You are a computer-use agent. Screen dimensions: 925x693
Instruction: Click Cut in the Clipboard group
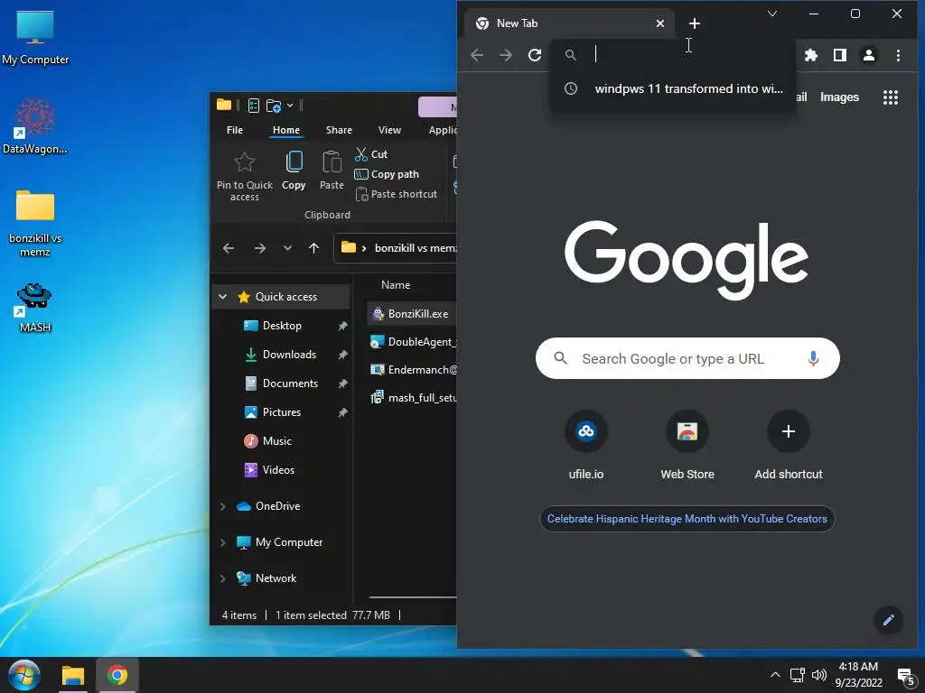[371, 154]
